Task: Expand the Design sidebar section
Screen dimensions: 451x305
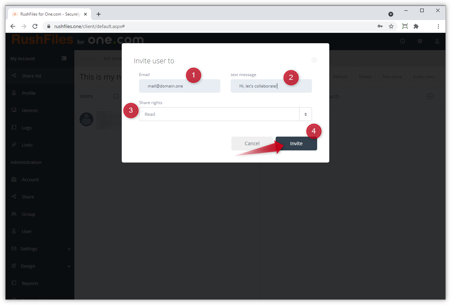Action: 40,266
